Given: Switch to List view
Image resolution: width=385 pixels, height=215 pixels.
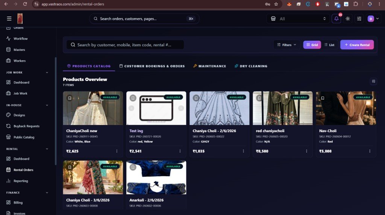Looking at the screenshot, I should 329,45.
